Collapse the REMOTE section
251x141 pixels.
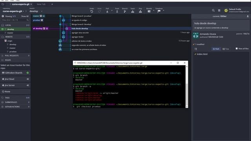[x=15, y=37]
